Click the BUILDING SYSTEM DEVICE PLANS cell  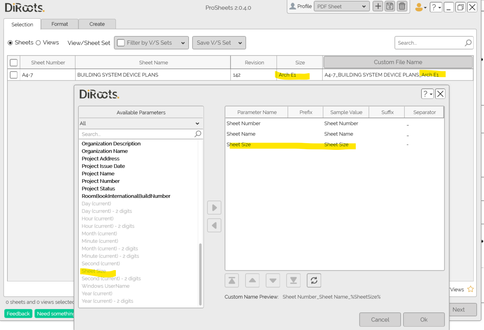(x=153, y=75)
